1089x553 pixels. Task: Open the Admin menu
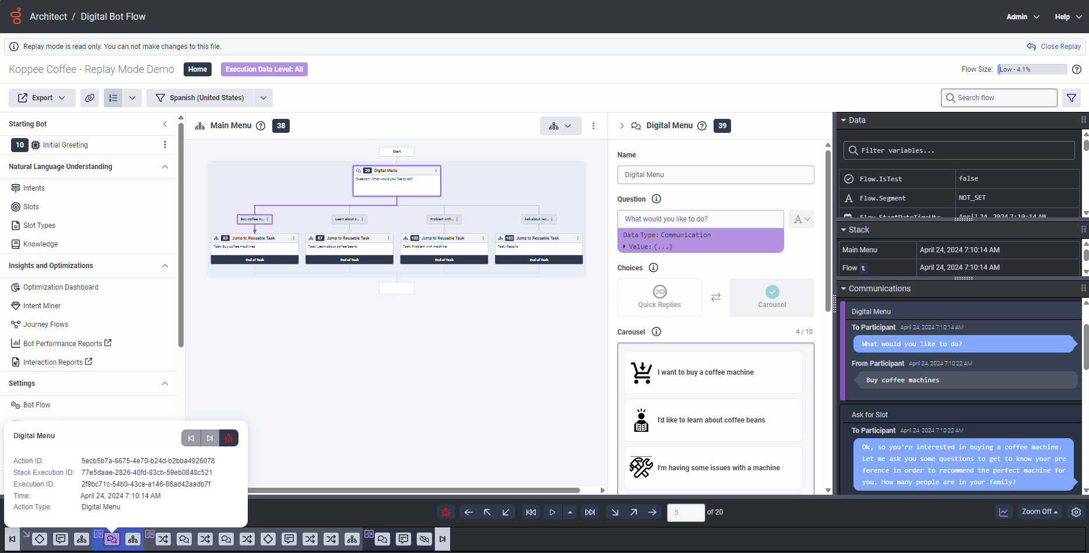point(1023,17)
